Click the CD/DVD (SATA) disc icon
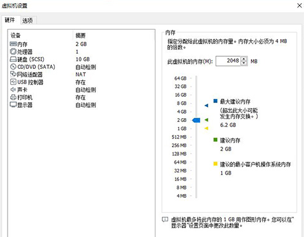The width and height of the screenshot is (304, 237). (13, 67)
